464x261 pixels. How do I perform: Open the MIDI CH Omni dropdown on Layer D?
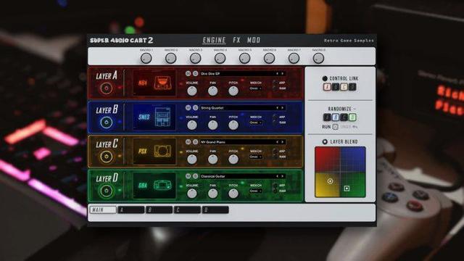pos(256,191)
